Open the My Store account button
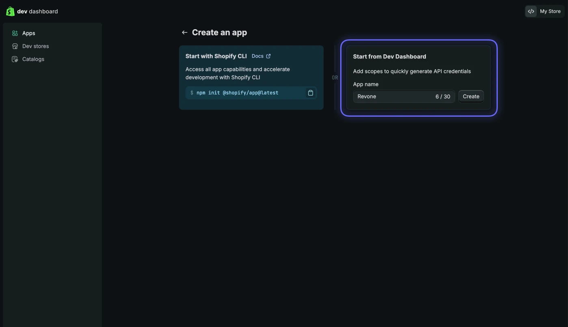Image resolution: width=568 pixels, height=327 pixels. pyautogui.click(x=544, y=11)
